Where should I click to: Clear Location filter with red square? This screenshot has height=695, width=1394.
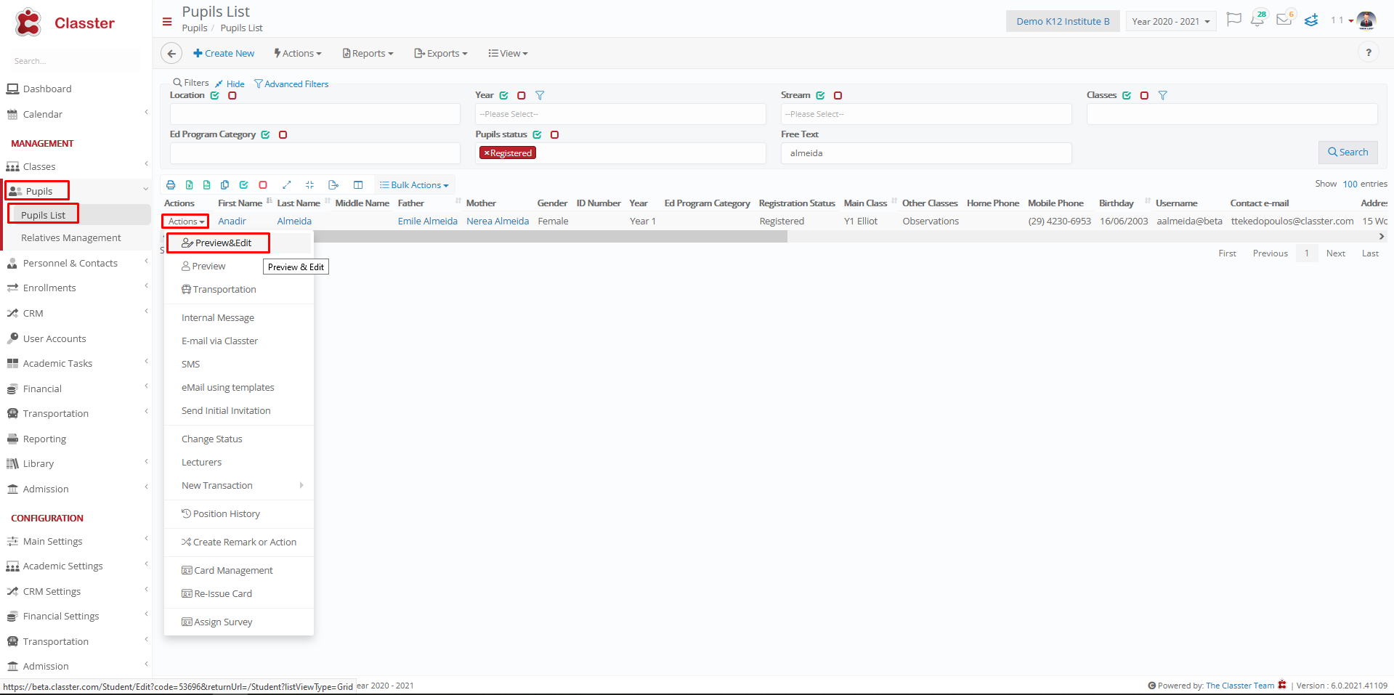[x=232, y=95]
